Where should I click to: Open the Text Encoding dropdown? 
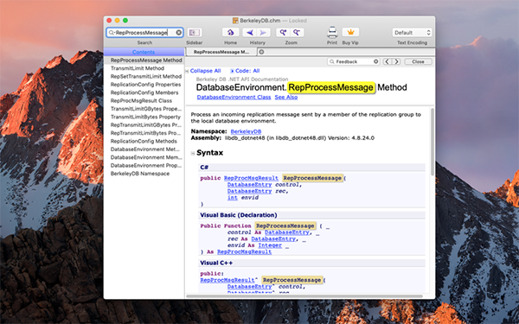pos(412,33)
